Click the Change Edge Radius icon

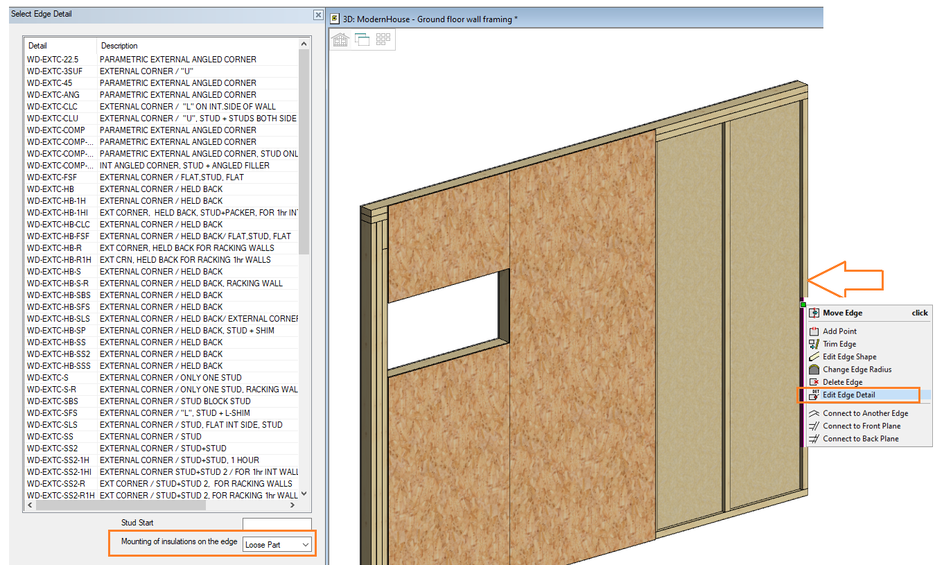click(814, 370)
